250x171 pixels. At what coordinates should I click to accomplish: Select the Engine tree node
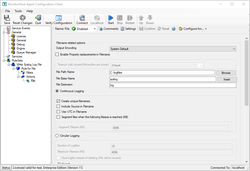21,48
